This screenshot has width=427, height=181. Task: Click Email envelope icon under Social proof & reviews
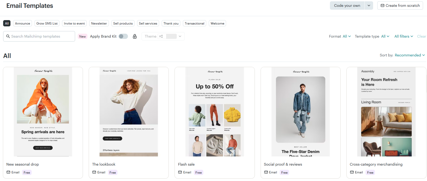266,172
